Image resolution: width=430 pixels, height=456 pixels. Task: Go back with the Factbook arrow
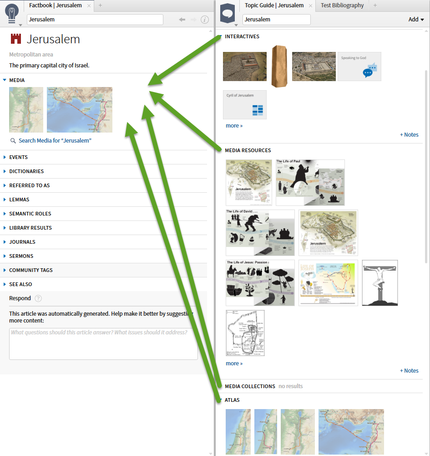(182, 20)
